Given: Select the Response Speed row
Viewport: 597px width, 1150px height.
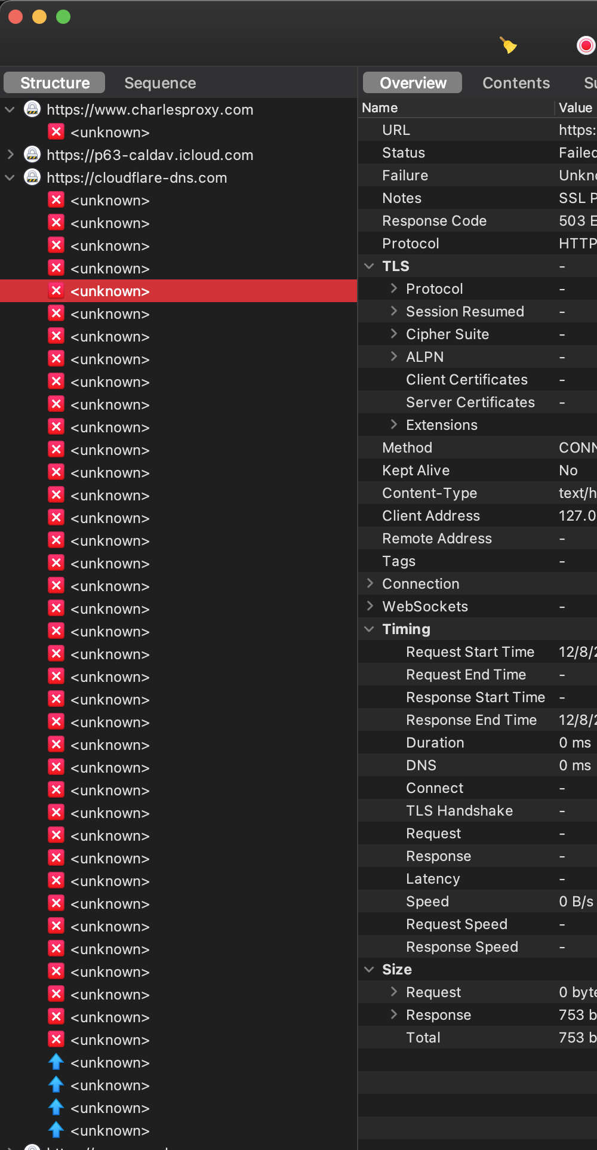Looking at the screenshot, I should pyautogui.click(x=478, y=946).
